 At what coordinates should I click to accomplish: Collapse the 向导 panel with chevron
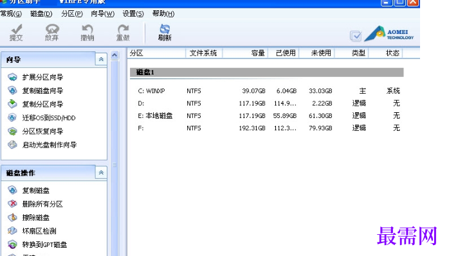pos(101,59)
